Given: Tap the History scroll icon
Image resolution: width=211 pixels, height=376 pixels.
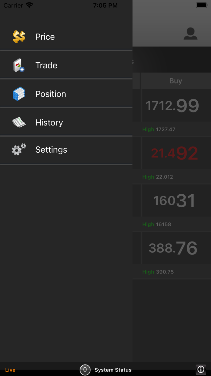Looking at the screenshot, I should click(19, 122).
